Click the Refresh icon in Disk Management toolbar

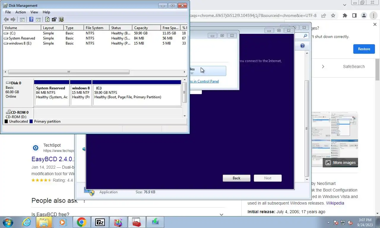47,20
